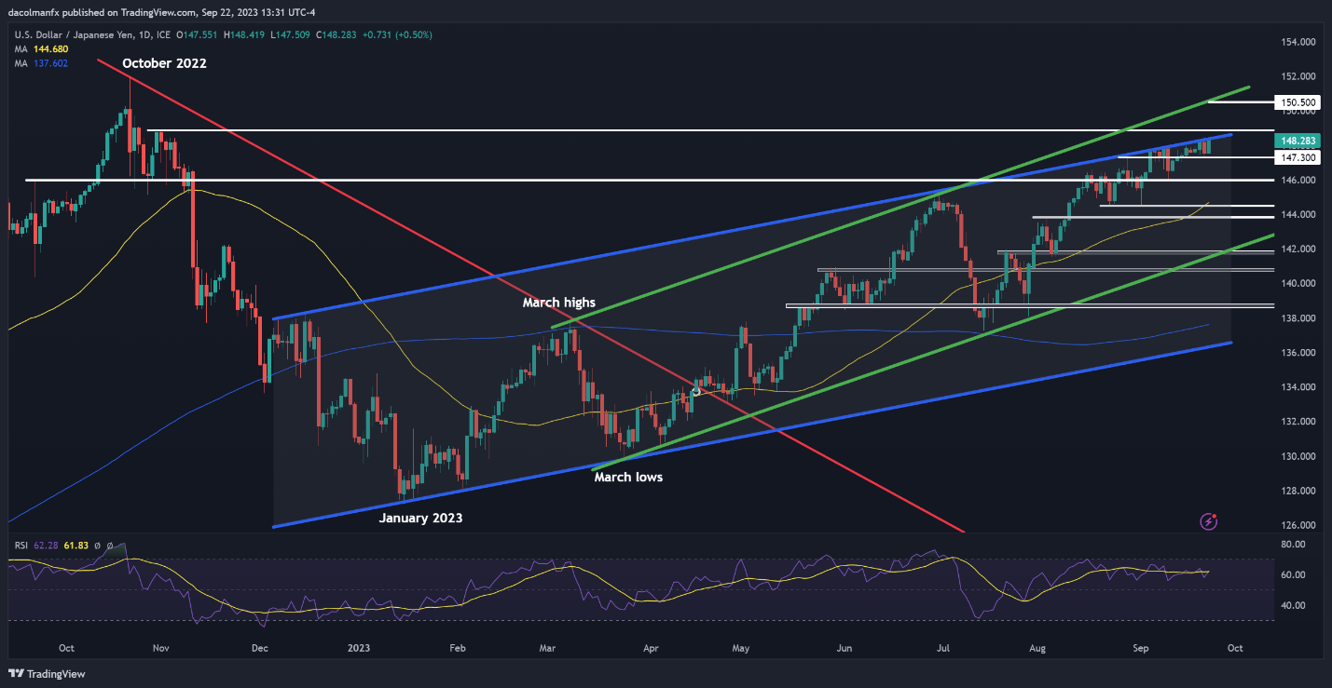Click the current price label 148.283
Screen dimensions: 1332x688
(1298, 141)
